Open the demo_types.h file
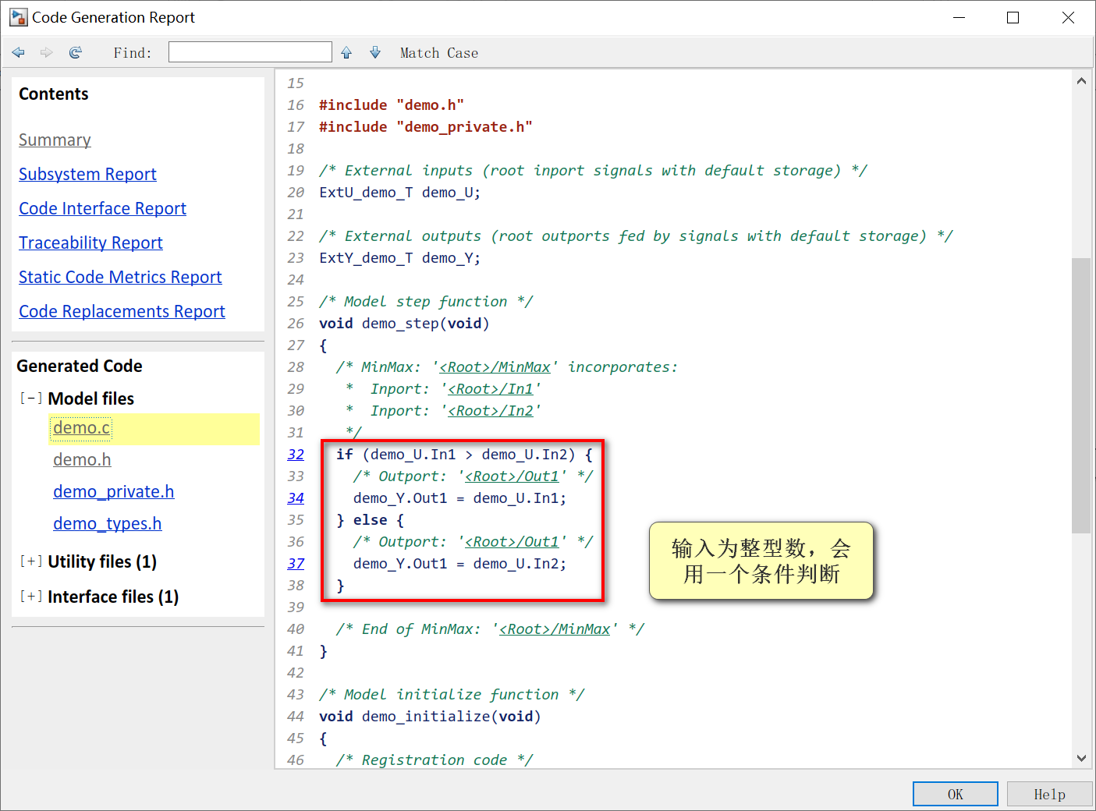 coord(108,523)
